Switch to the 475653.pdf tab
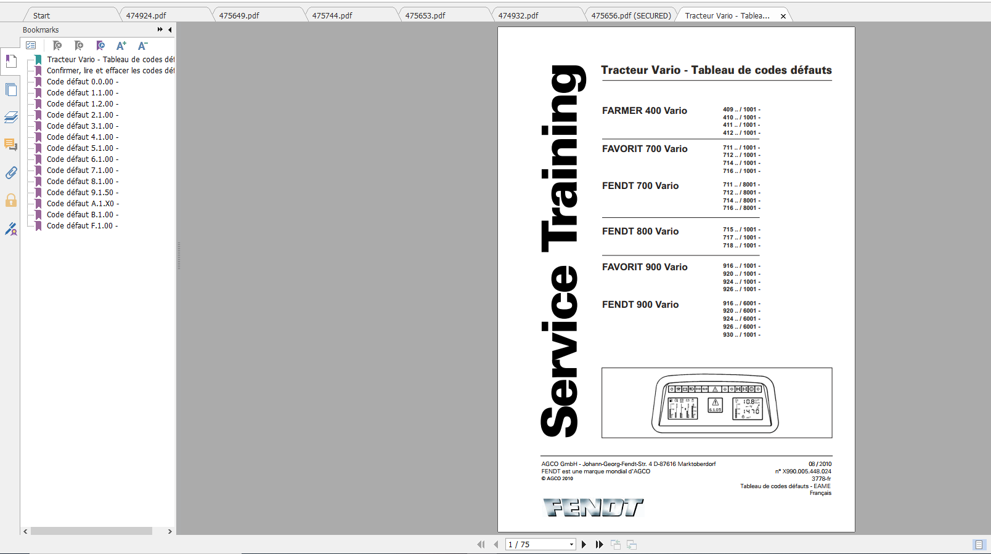 (x=425, y=15)
